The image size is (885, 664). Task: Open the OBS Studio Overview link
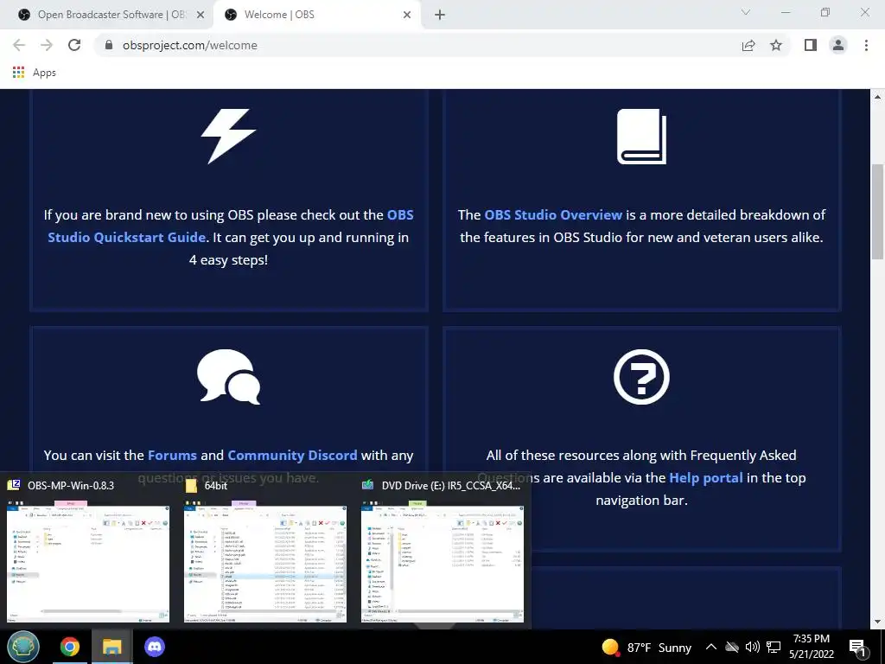pyautogui.click(x=553, y=215)
